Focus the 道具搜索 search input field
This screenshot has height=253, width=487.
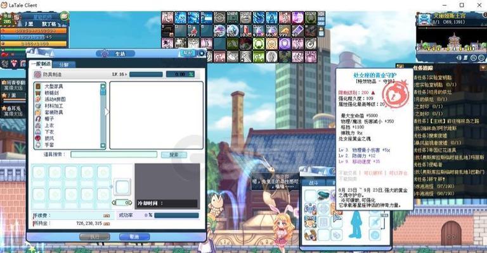click(x=114, y=154)
